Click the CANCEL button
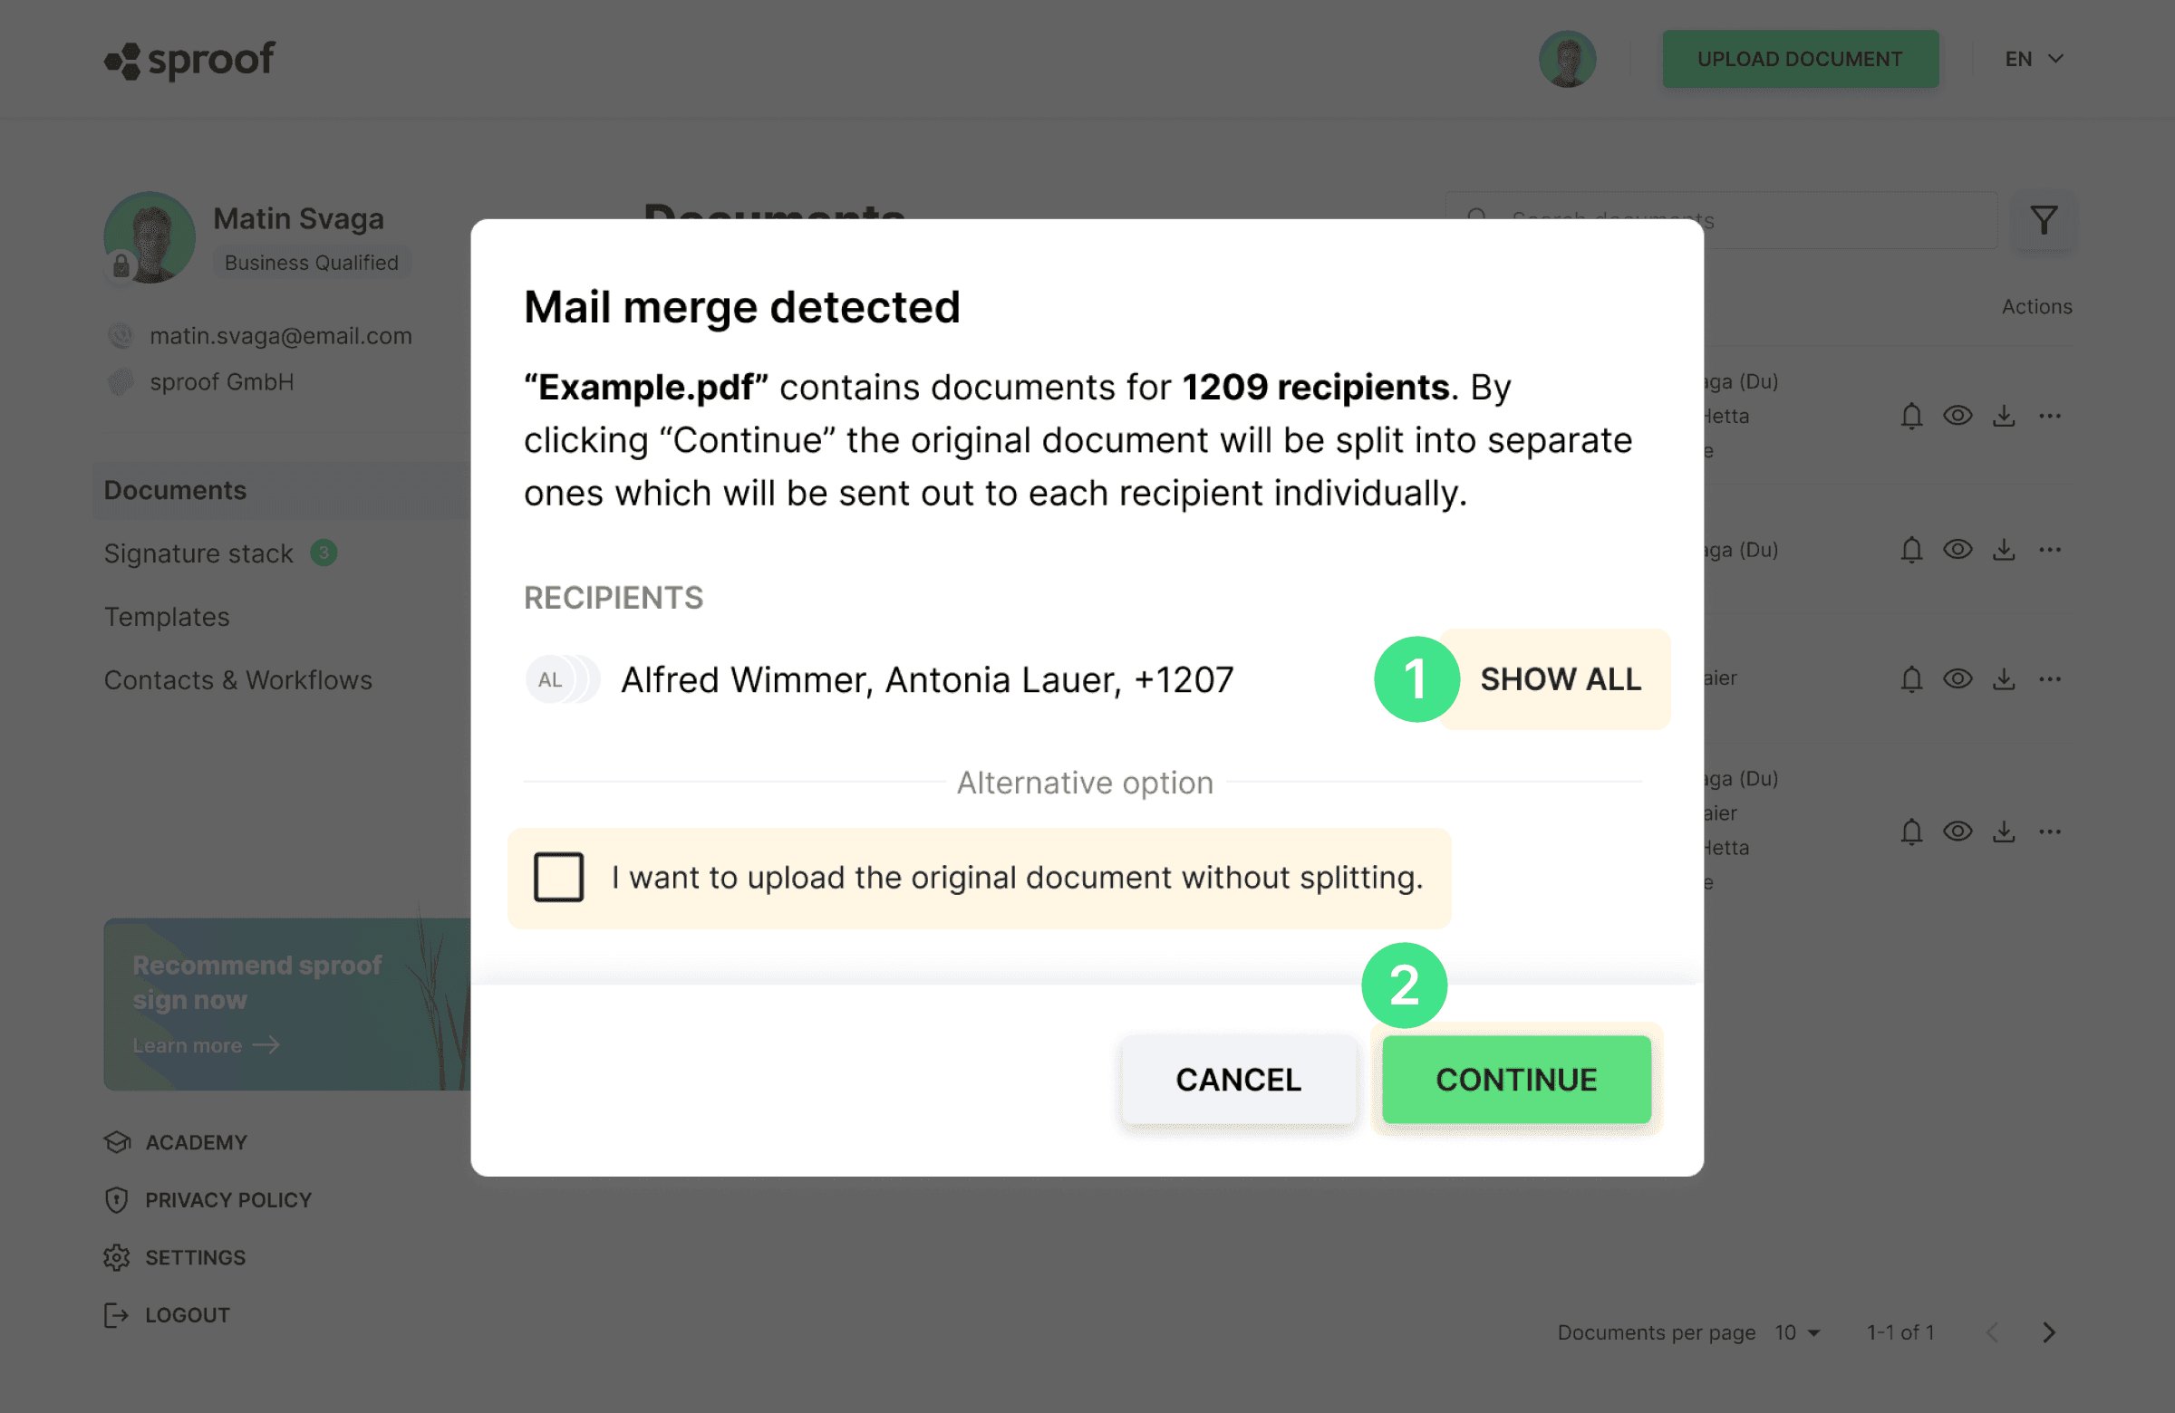Screen dimensions: 2175x1413 1238,1080
